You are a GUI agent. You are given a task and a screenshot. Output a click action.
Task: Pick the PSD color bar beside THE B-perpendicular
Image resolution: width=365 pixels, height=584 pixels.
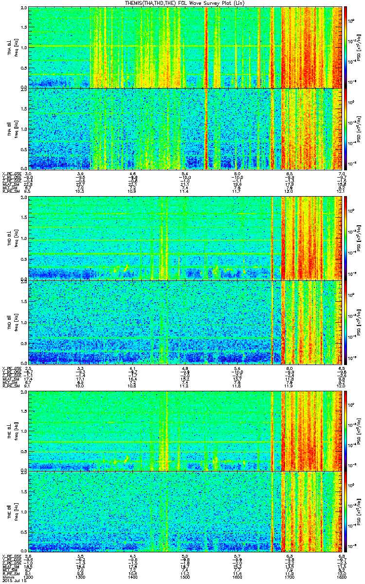[346, 430]
